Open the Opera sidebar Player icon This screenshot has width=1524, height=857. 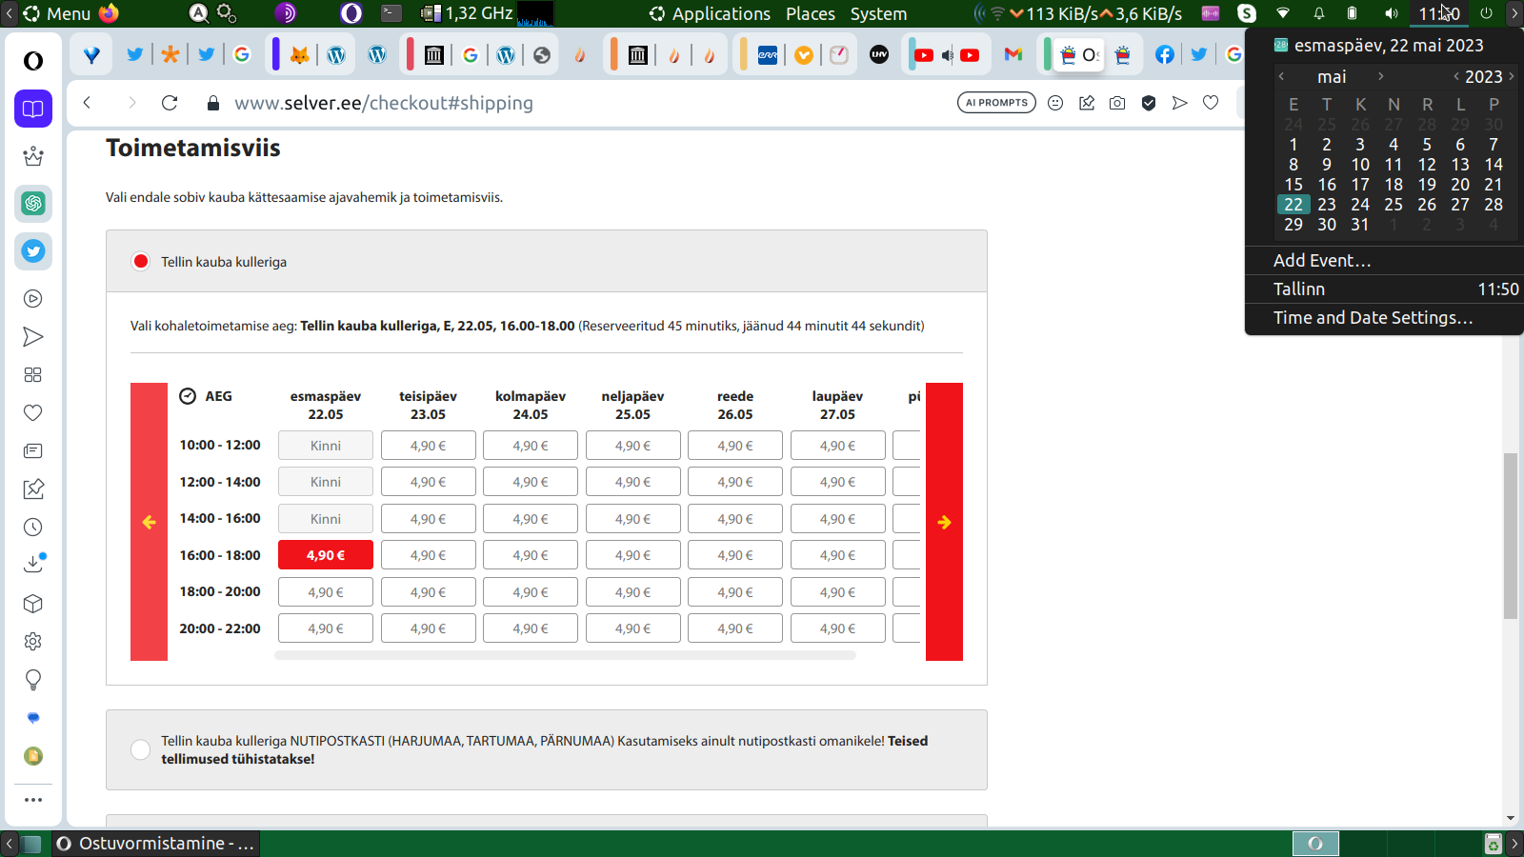pyautogui.click(x=33, y=299)
